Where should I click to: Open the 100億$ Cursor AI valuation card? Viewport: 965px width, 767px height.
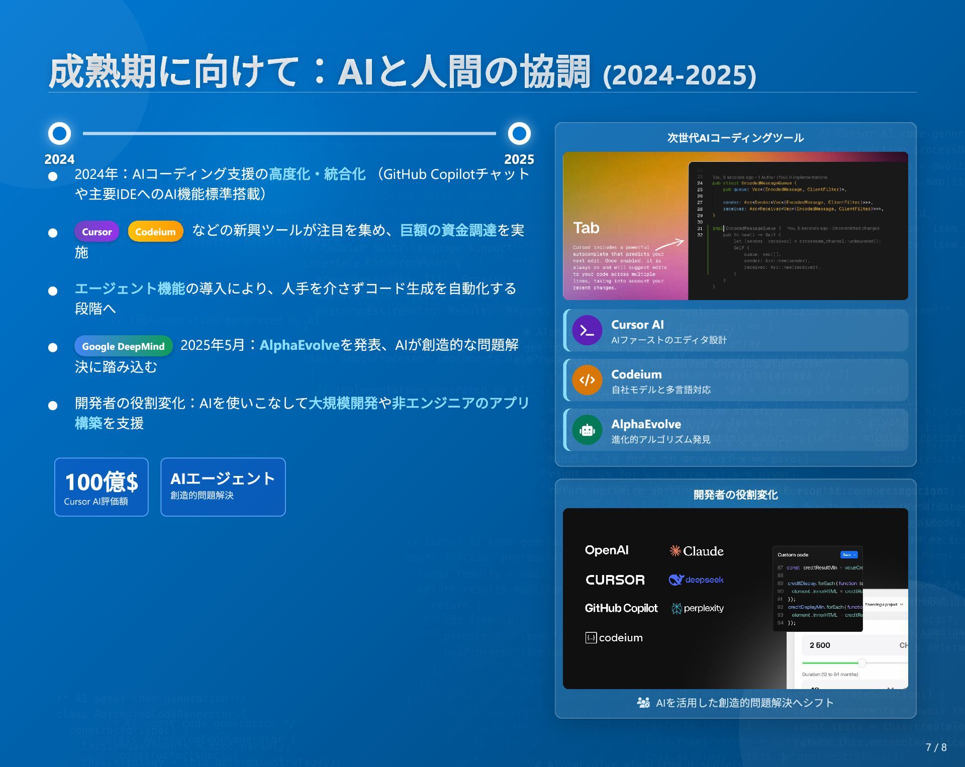(102, 487)
